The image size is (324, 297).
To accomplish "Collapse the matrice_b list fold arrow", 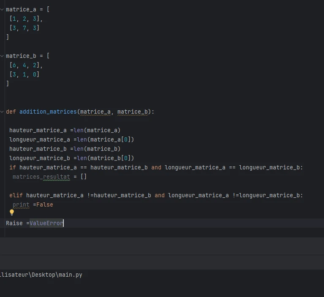I will tap(2, 56).
